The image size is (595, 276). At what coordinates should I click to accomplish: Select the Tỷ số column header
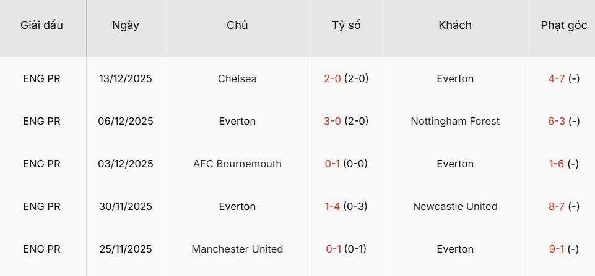pos(346,25)
